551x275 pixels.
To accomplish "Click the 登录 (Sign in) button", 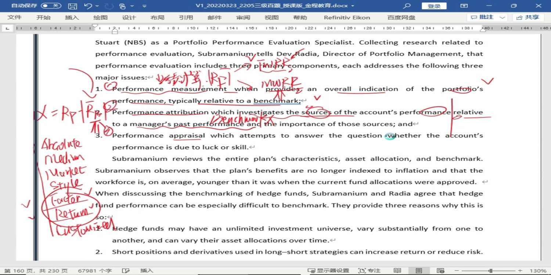I will tap(434, 6).
